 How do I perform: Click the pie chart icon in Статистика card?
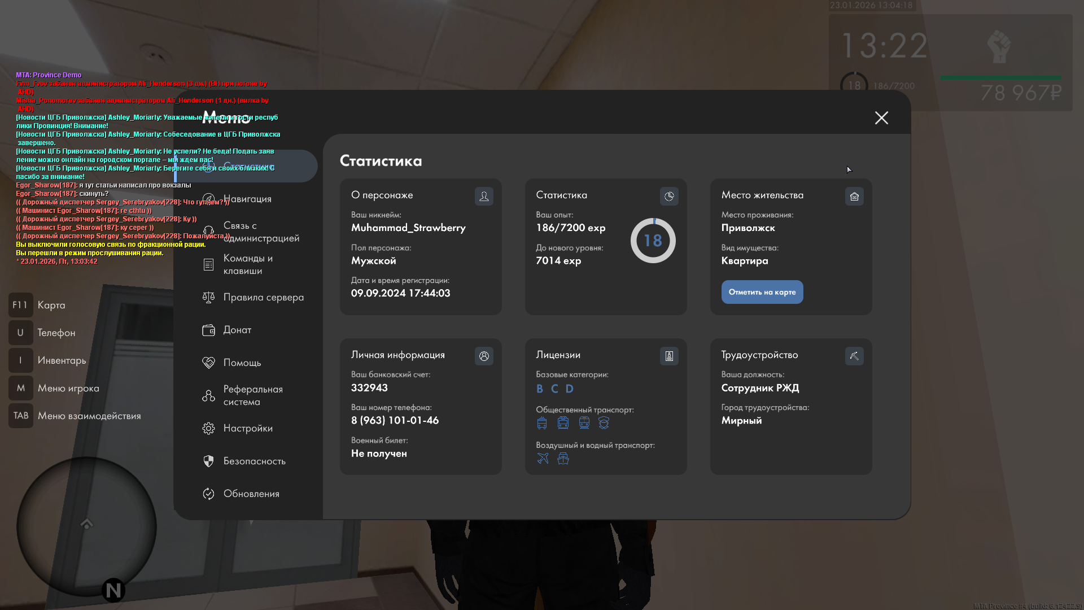669,197
